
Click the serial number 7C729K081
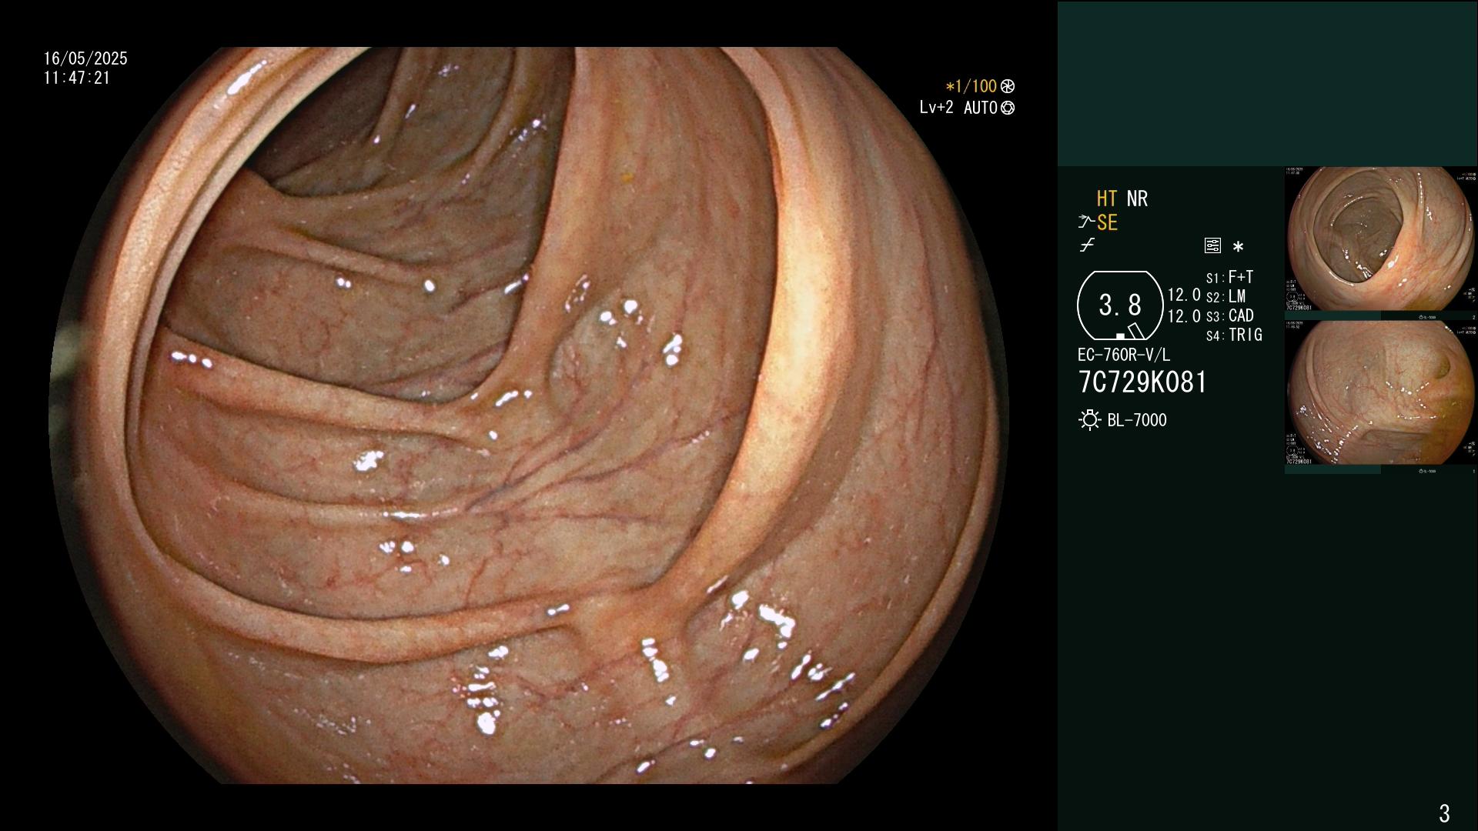click(1142, 382)
